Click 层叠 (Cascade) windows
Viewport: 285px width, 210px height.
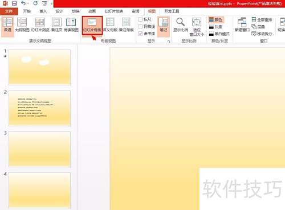(258, 27)
